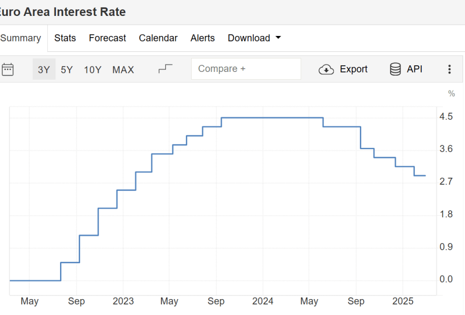Expand the Download dropdown
The width and height of the screenshot is (465, 315).
pos(254,38)
